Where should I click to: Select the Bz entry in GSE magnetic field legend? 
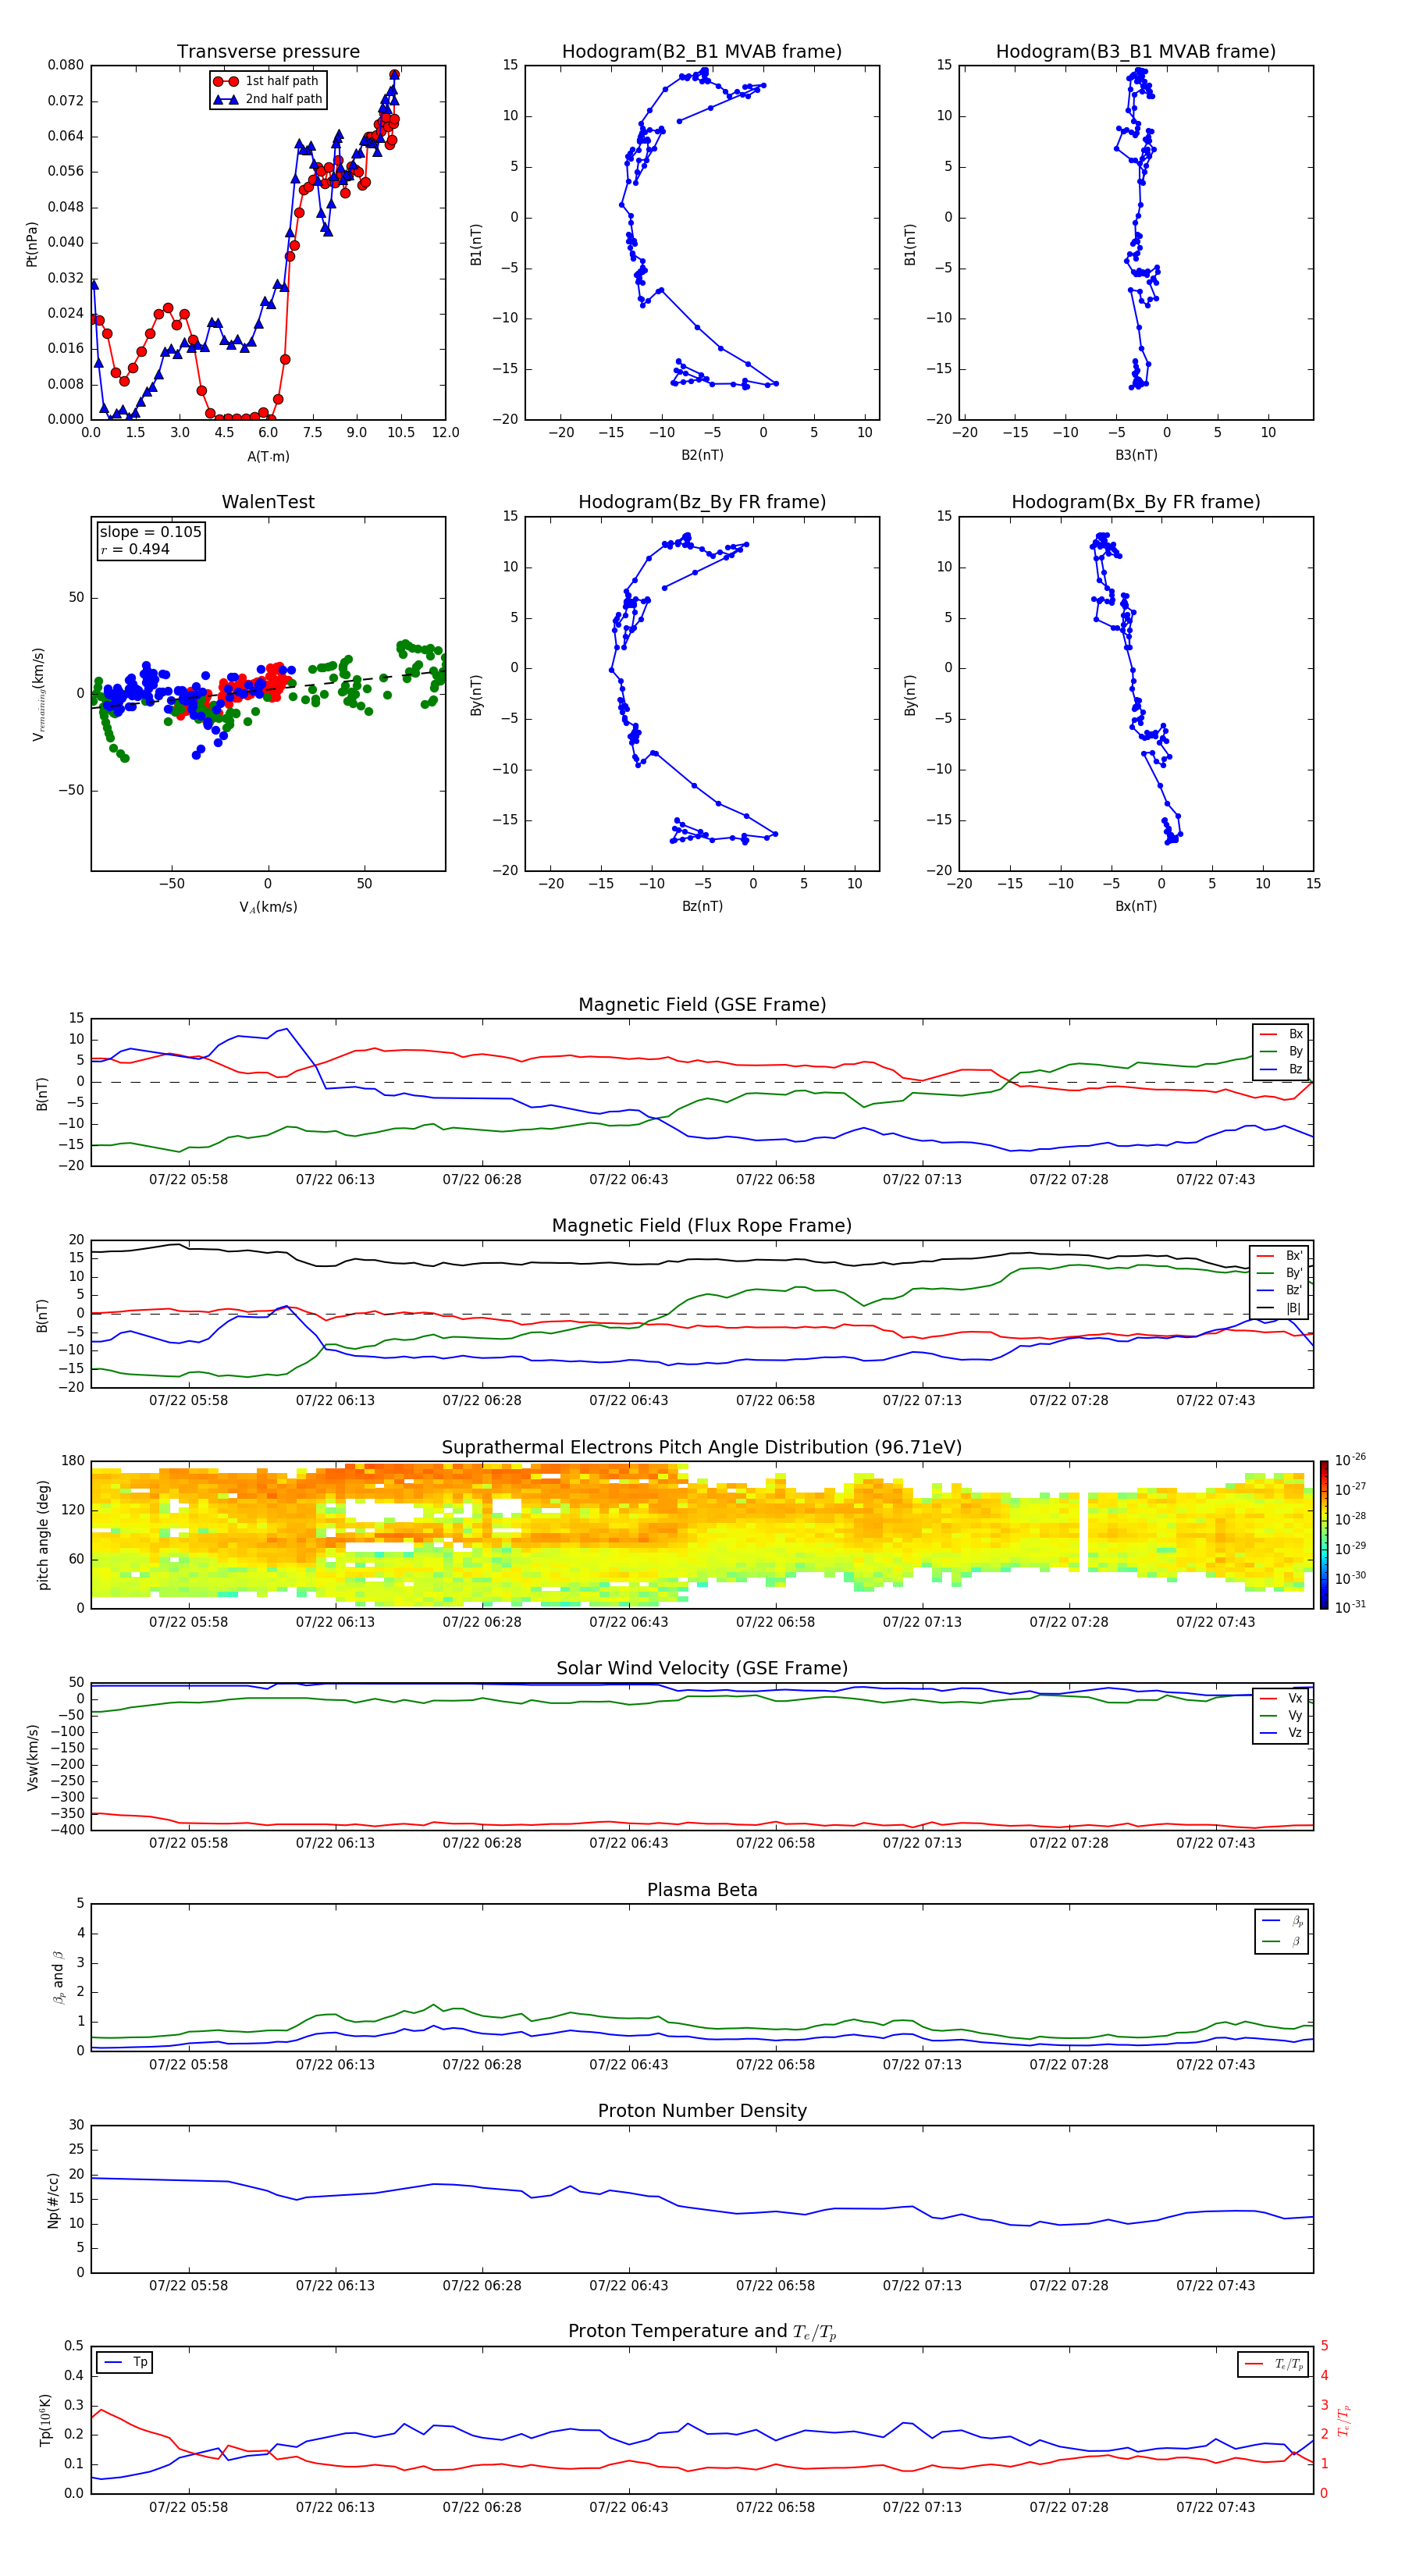[1281, 1069]
